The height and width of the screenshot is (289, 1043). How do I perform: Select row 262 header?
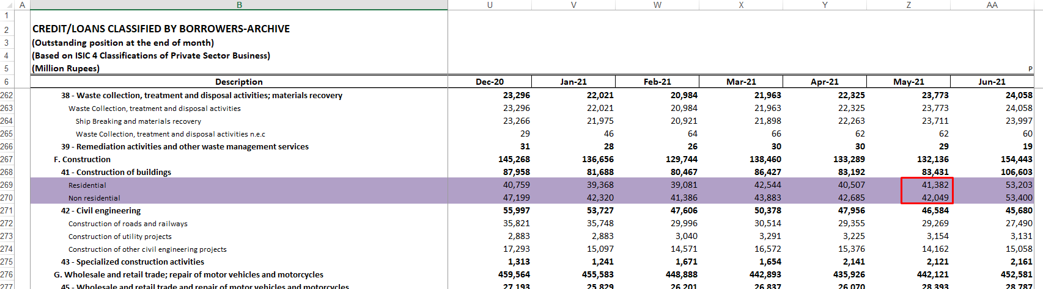click(x=7, y=95)
